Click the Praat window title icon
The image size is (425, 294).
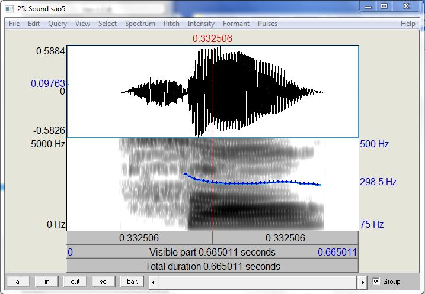(x=9, y=9)
